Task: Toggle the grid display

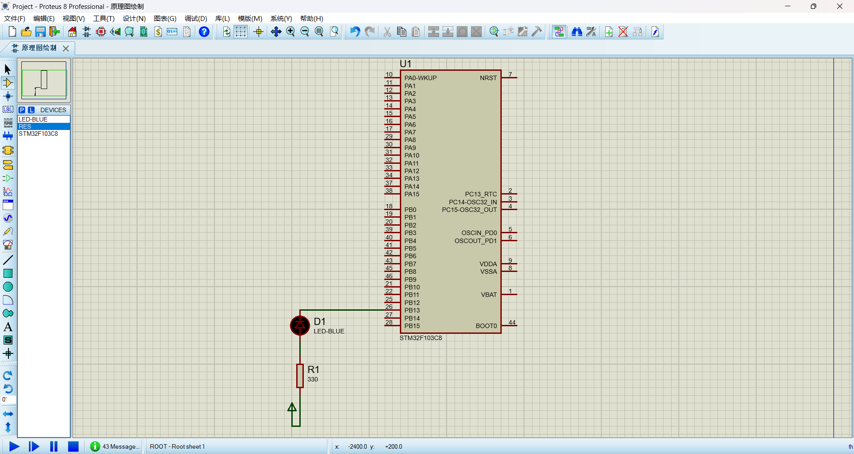Action: point(241,32)
